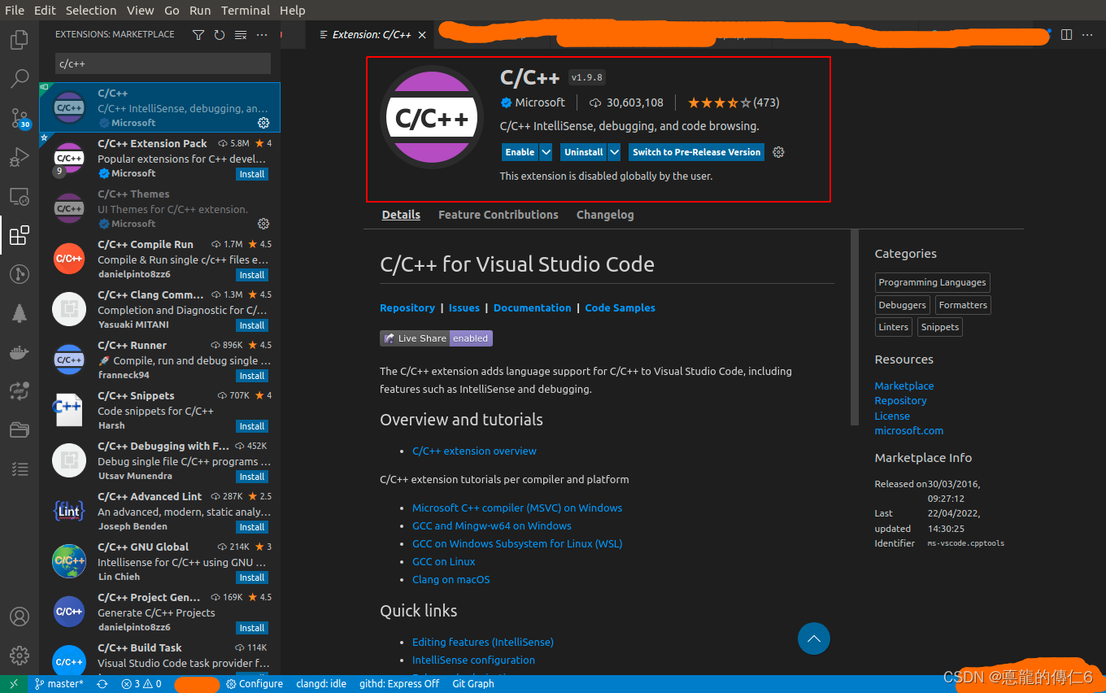Install C/C++ Extension Pack
Screen dimensions: 1106x693
[x=252, y=174]
